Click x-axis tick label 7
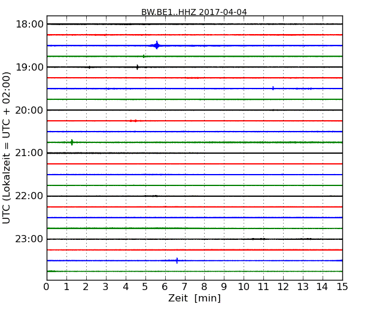 pyautogui.click(x=184, y=287)
